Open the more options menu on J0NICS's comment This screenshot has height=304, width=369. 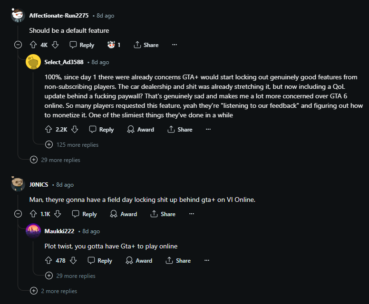191,214
